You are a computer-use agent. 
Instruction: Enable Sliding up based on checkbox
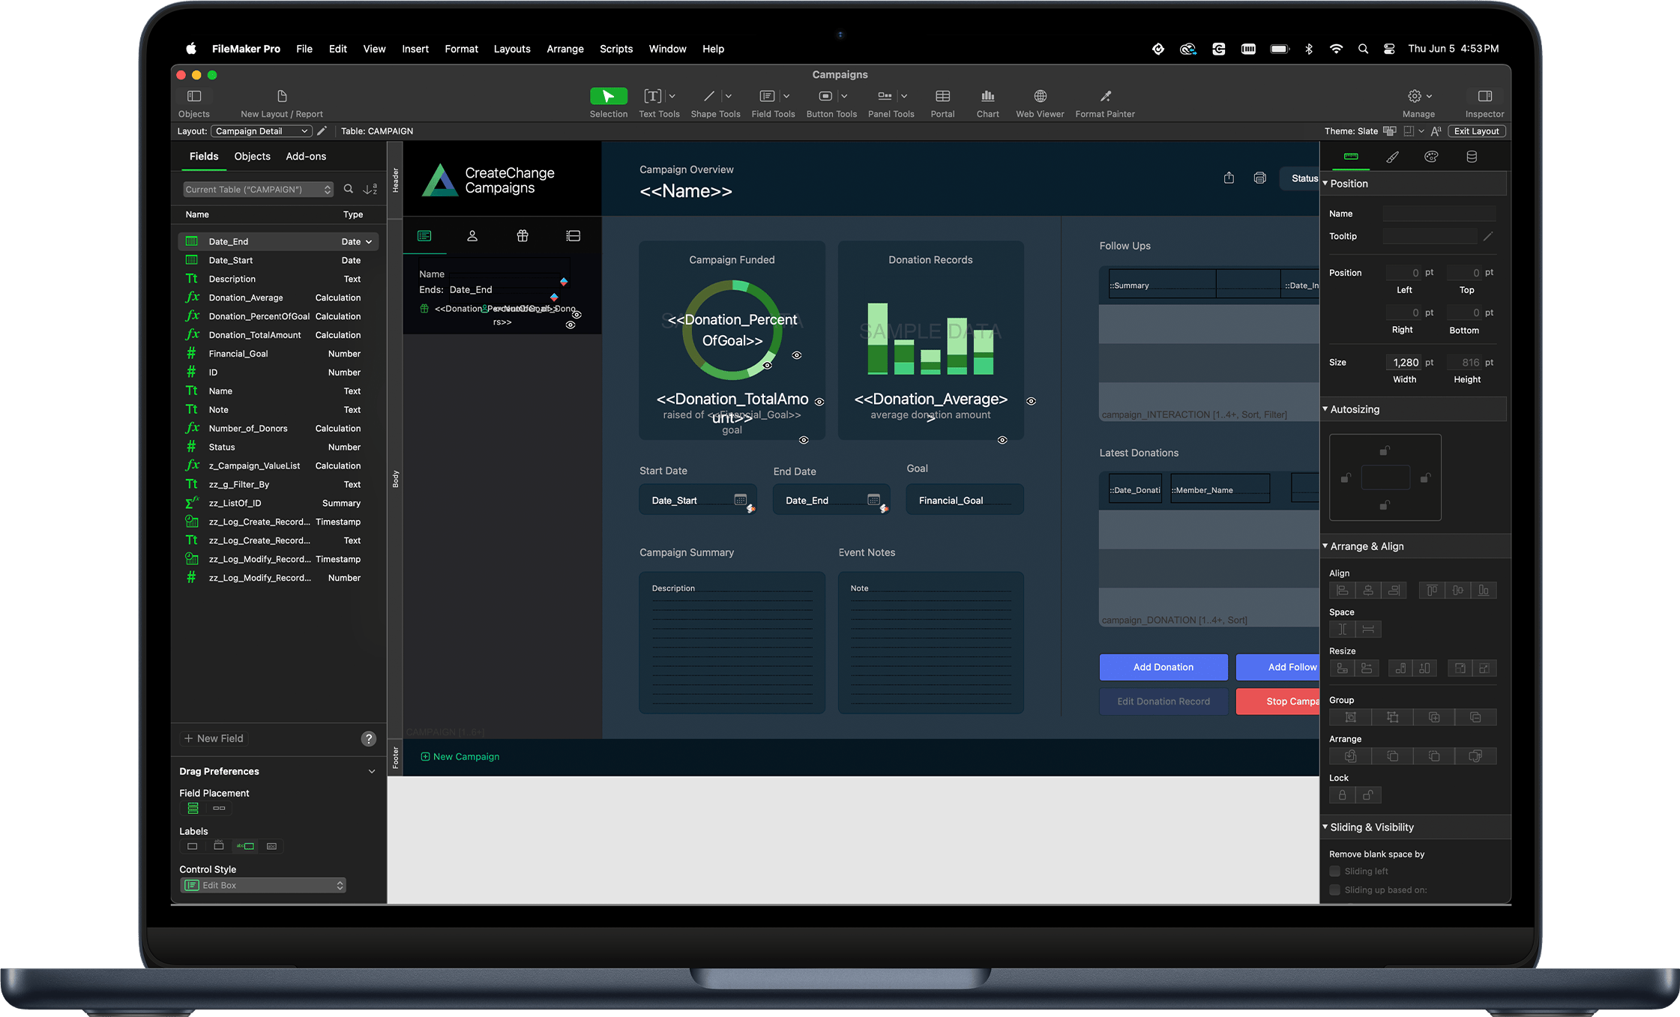(1334, 890)
